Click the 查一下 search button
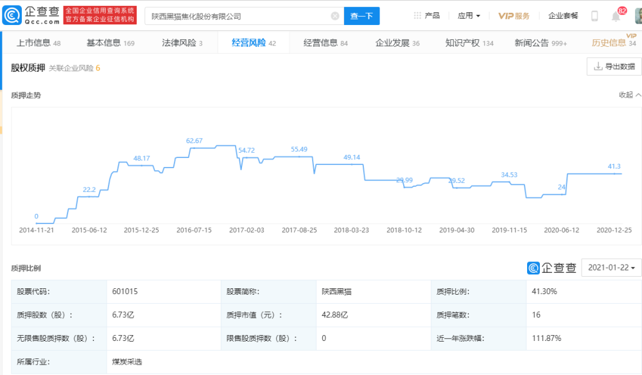642x375 pixels. (x=361, y=16)
